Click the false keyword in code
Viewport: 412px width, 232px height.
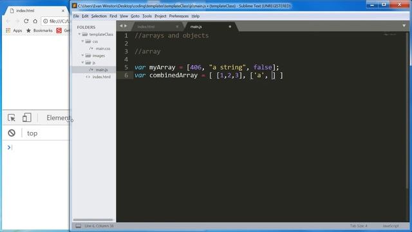263,67
